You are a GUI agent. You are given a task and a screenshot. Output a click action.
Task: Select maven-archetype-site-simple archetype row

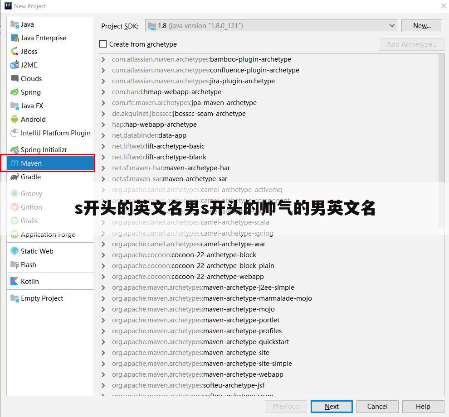(x=268, y=364)
